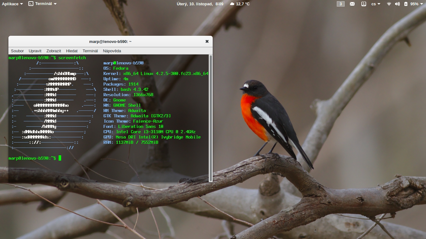This screenshot has height=239, width=426.
Task: Click the Fedora ASCII art logo
Action: pyautogui.click(x=54, y=105)
